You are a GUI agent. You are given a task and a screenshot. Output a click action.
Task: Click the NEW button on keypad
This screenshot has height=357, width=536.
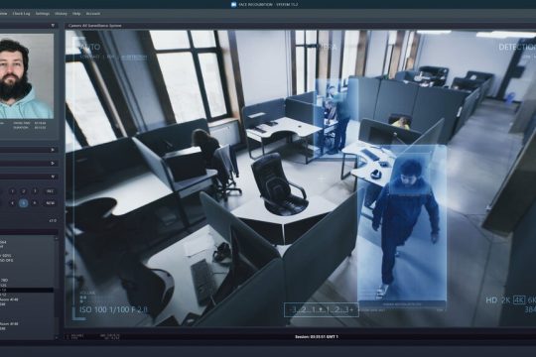(x=50, y=203)
